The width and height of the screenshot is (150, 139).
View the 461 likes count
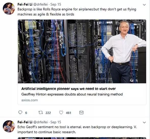pos(69,113)
